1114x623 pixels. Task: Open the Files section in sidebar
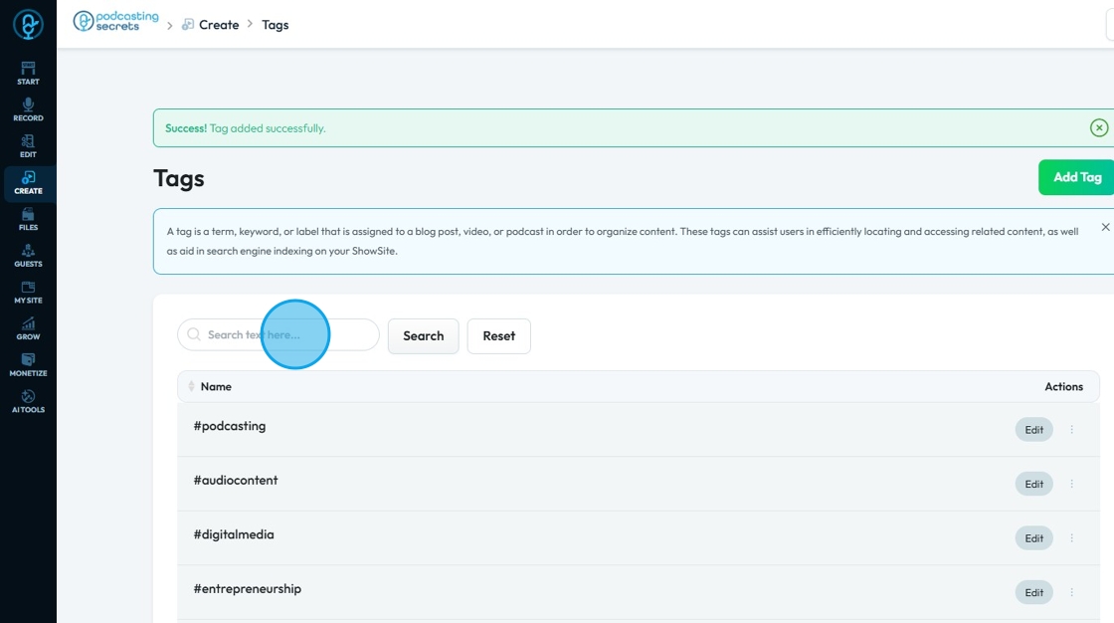coord(28,219)
